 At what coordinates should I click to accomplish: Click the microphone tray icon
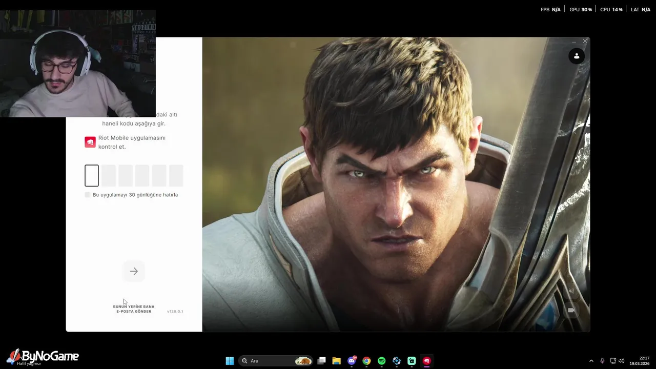[602, 361]
